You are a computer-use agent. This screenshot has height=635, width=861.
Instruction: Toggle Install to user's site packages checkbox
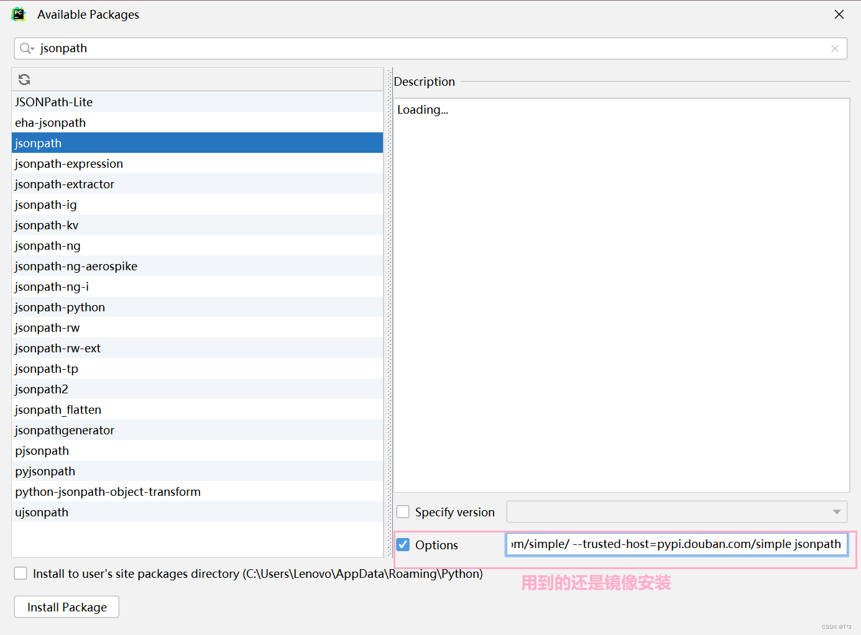point(21,573)
